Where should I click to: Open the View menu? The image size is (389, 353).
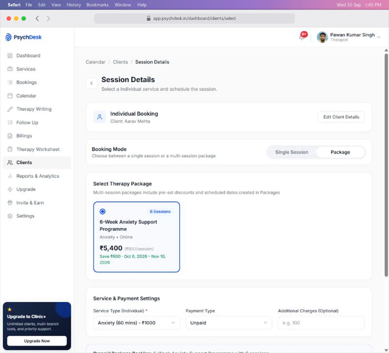[x=56, y=5]
